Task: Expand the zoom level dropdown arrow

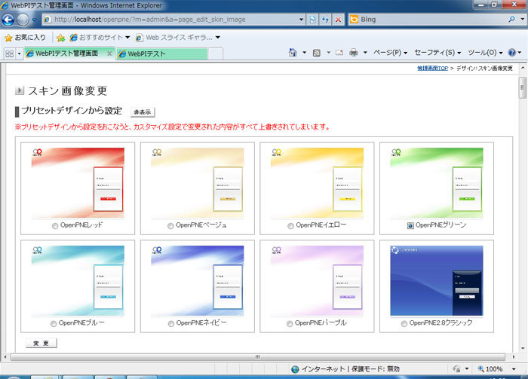Action: pos(514,369)
